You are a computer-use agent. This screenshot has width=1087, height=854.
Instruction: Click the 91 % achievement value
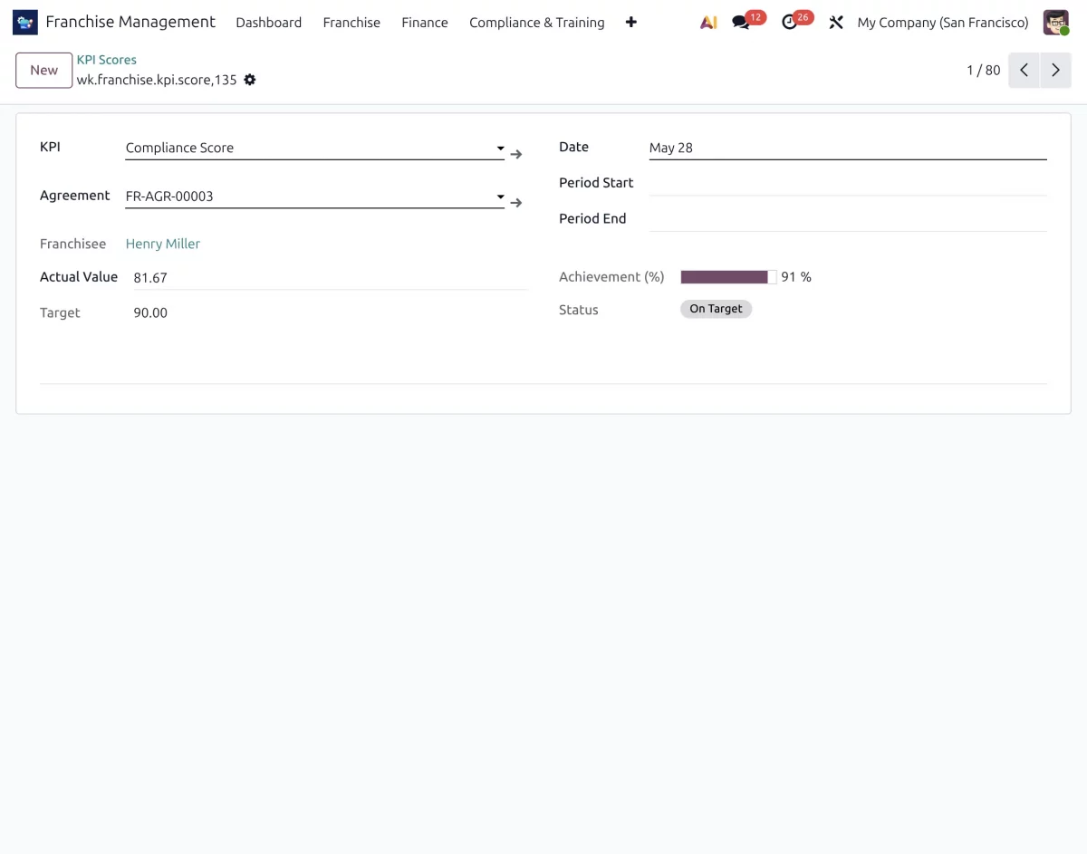796,277
